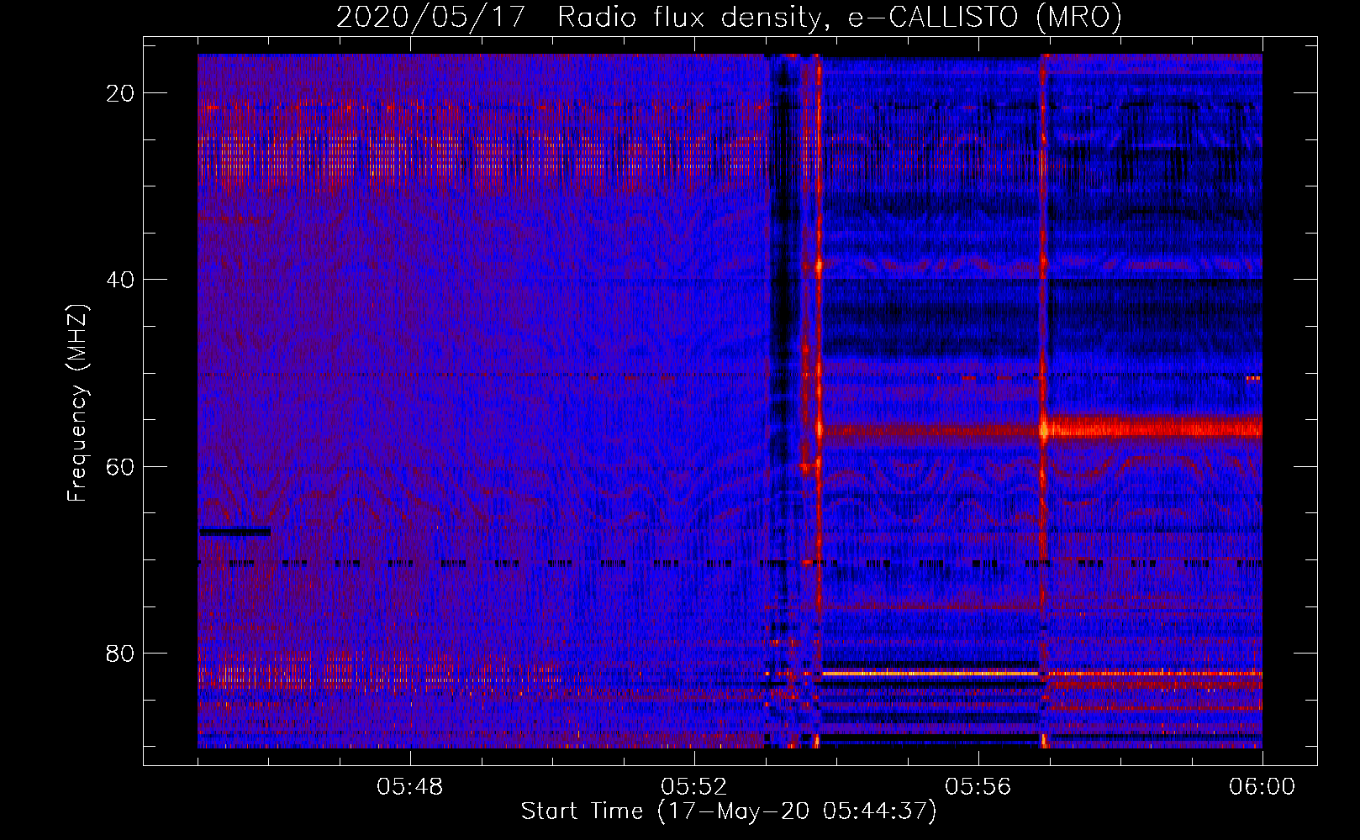This screenshot has height=840, width=1360.
Task: Select the y-axis label 'Frequency (MHZ)'
Action: click(77, 402)
